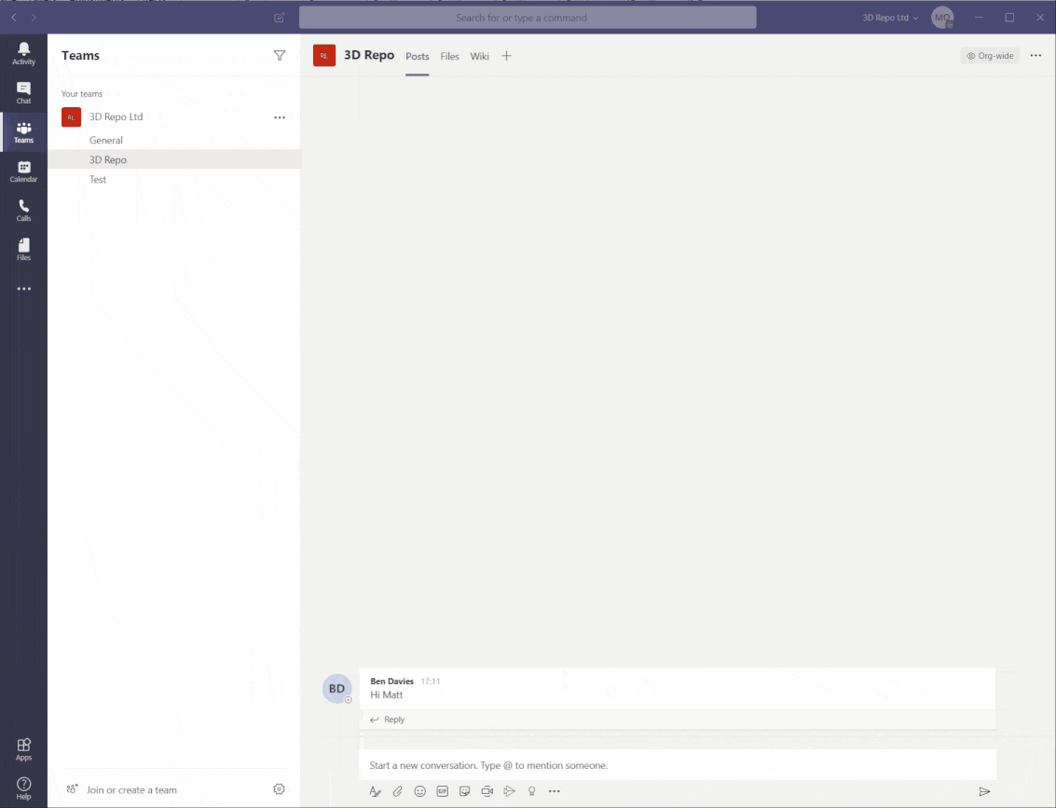The width and height of the screenshot is (1056, 808).
Task: Open the Wiki tab
Action: pyautogui.click(x=479, y=56)
